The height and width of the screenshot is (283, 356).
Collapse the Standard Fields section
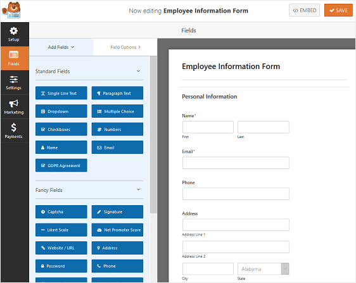138,72
